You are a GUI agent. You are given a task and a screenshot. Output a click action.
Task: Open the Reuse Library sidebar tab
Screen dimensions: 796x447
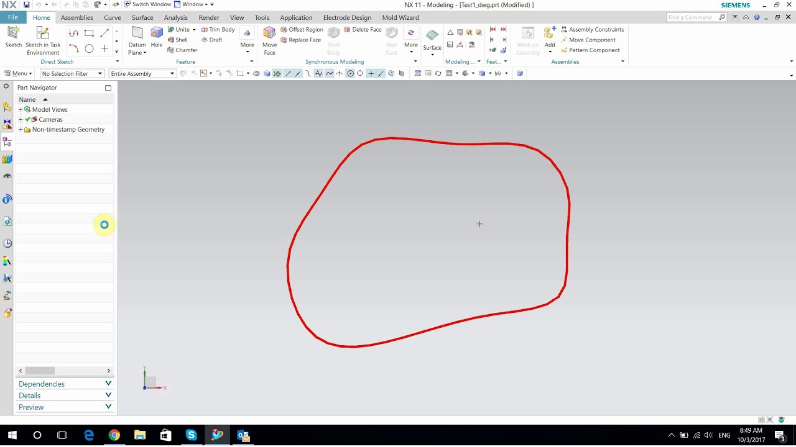(7, 159)
